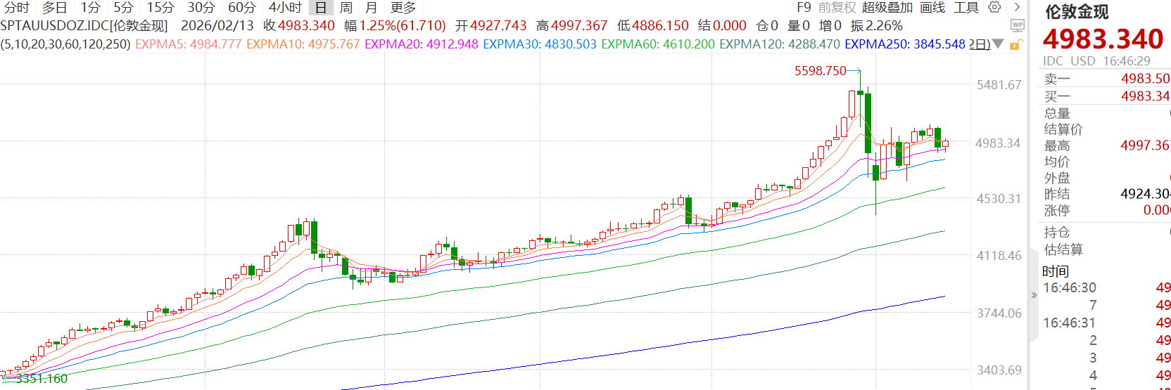1171x390 pixels.
Task: Open the 更多 more periods menu
Action: click(403, 7)
